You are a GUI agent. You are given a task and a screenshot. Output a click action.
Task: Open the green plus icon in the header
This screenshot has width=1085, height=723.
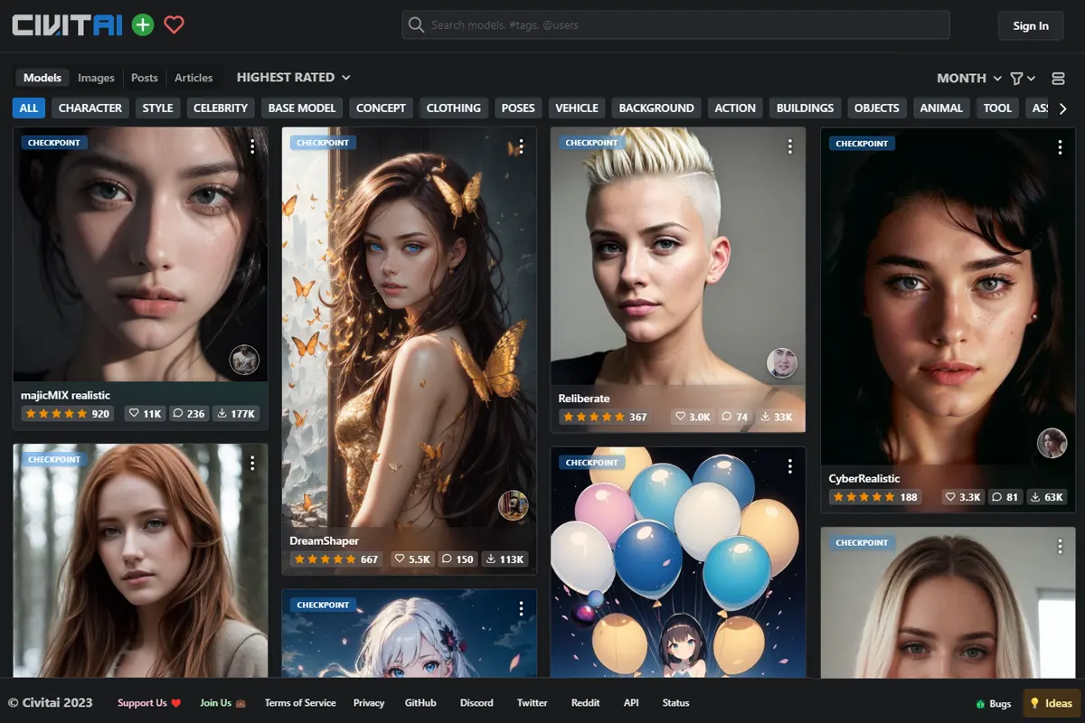pyautogui.click(x=141, y=24)
